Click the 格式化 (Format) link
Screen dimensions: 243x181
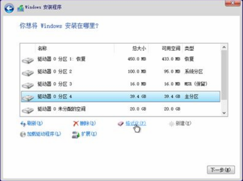(x=136, y=123)
